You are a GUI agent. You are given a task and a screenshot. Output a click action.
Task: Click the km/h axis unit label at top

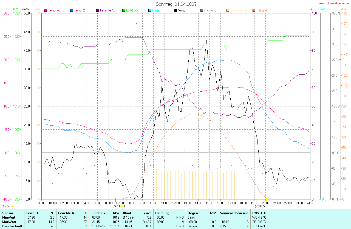tap(26, 9)
